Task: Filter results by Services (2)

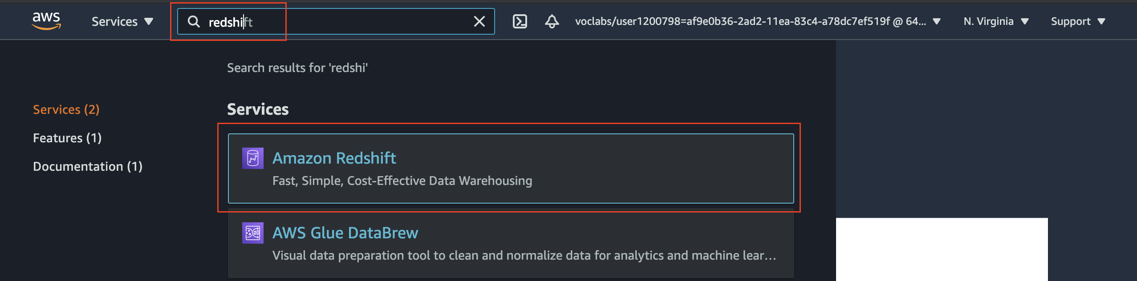Action: pos(66,109)
